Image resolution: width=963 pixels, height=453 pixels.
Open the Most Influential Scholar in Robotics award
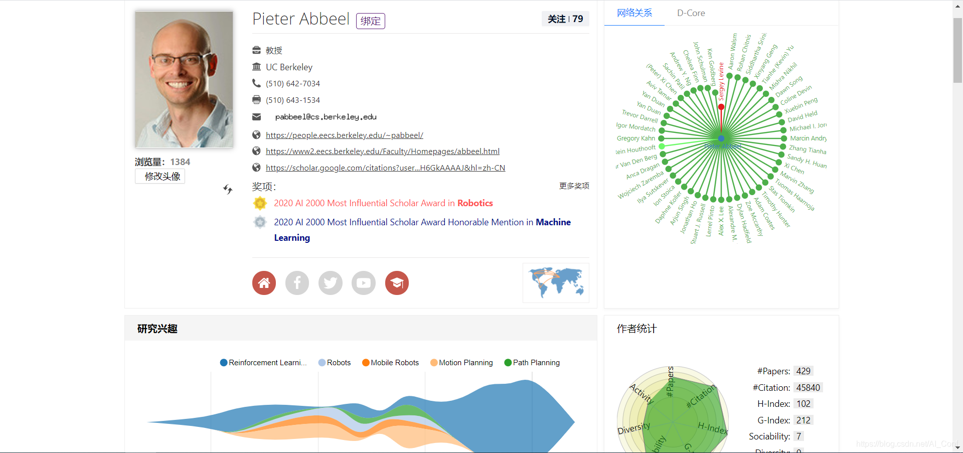383,203
